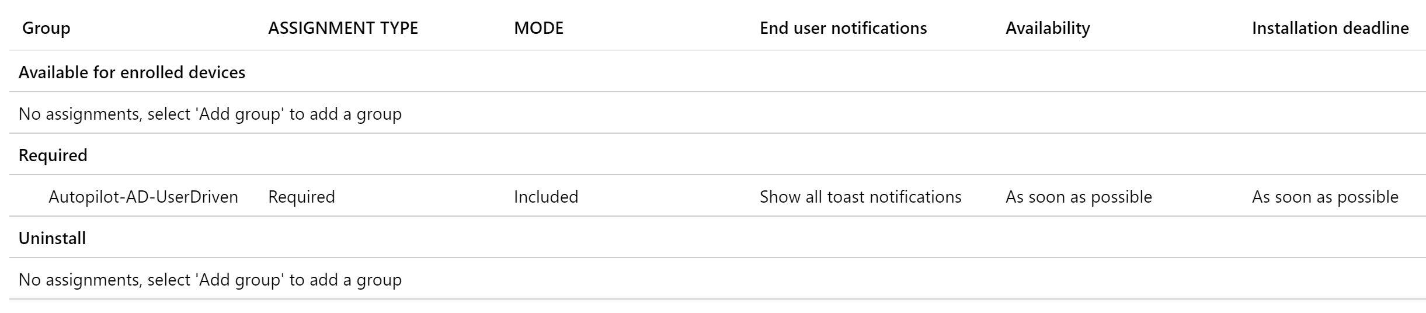Click the Included mode cell

tap(546, 197)
